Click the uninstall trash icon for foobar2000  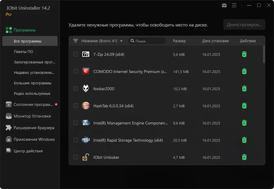point(244,89)
